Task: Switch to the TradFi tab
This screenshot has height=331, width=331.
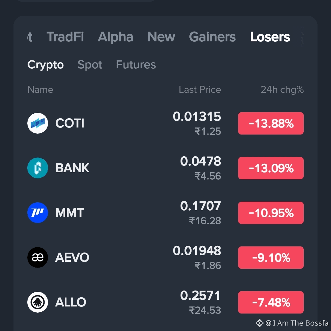Action: 65,37
